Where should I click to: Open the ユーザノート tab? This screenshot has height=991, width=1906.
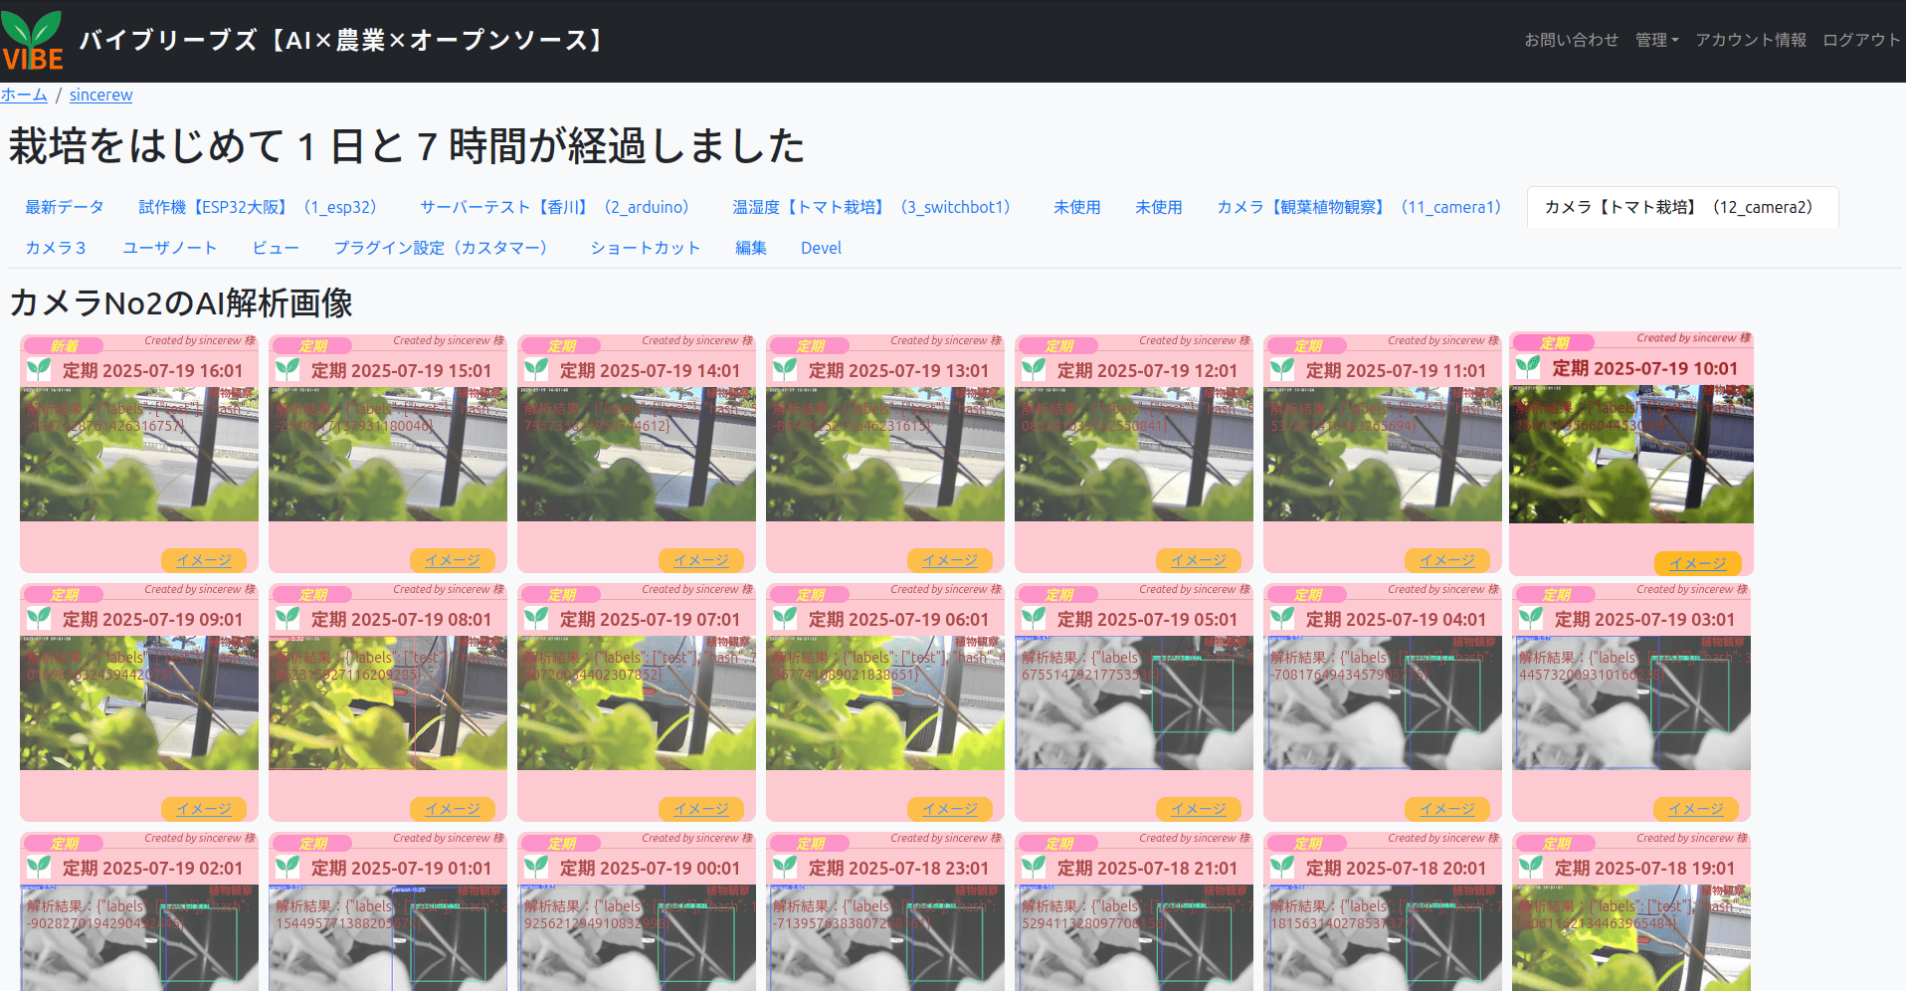[x=170, y=248]
